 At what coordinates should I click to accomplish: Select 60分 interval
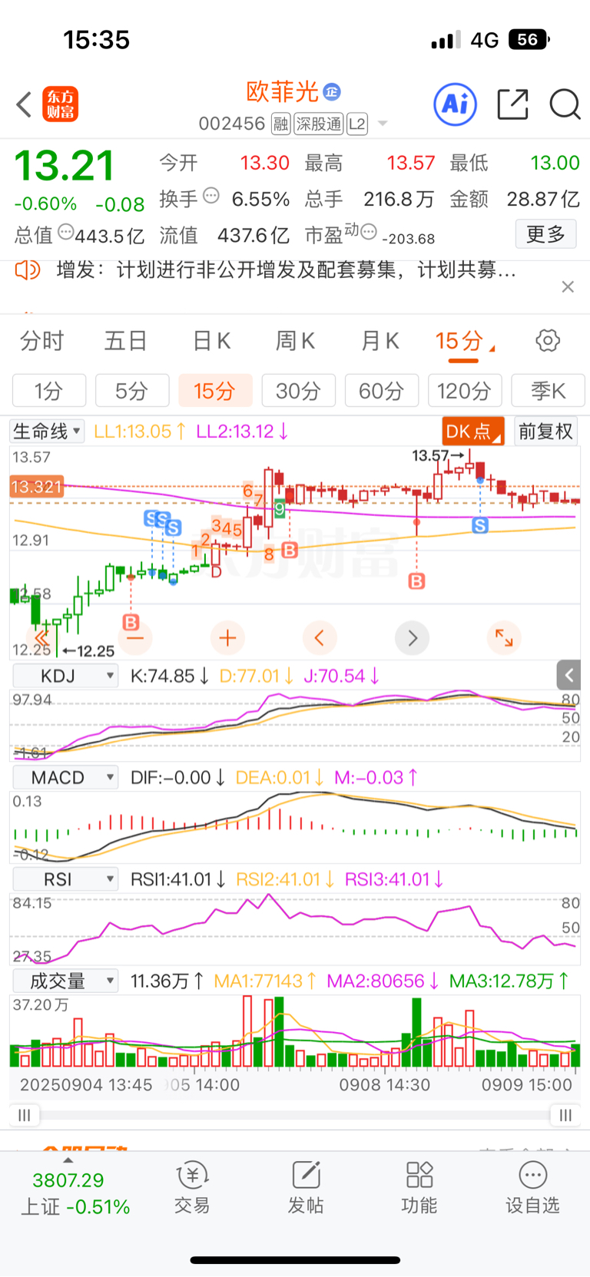tap(382, 391)
